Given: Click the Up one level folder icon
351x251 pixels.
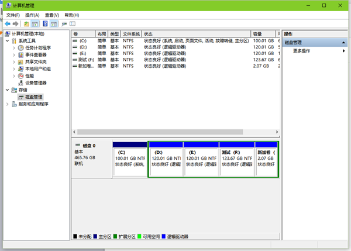Looking at the screenshot, I should pyautogui.click(x=26, y=24).
